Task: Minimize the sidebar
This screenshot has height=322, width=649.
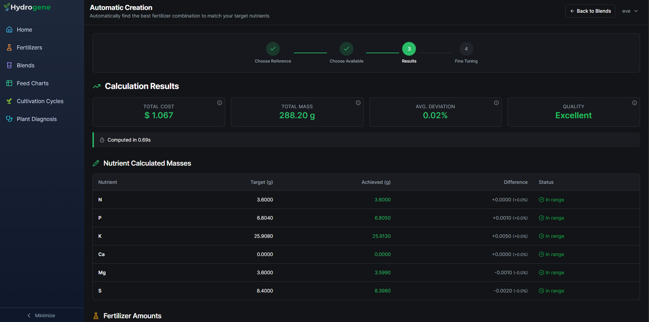Action: point(42,315)
